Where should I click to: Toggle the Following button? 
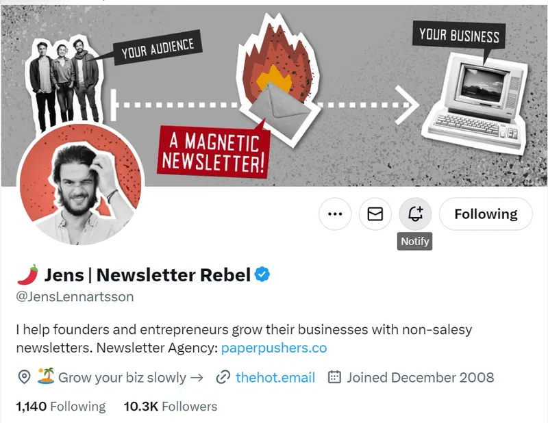486,214
